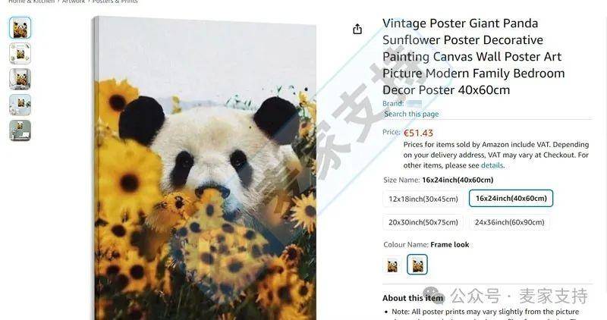
Task: Choose the 24x36inch(60x90cm) size option
Action: (x=509, y=222)
